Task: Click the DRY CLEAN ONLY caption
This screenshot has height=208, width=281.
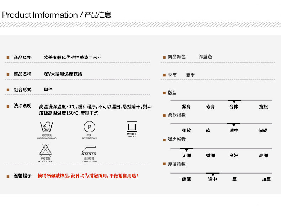Action: tap(89, 138)
